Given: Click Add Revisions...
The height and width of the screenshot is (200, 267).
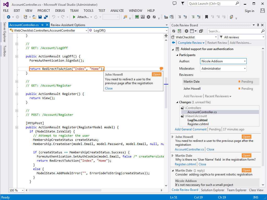Looking at the screenshot, I should click(x=240, y=43).
